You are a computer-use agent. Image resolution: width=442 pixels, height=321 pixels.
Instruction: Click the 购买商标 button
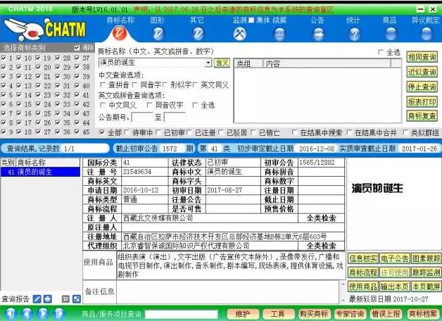coord(314,314)
